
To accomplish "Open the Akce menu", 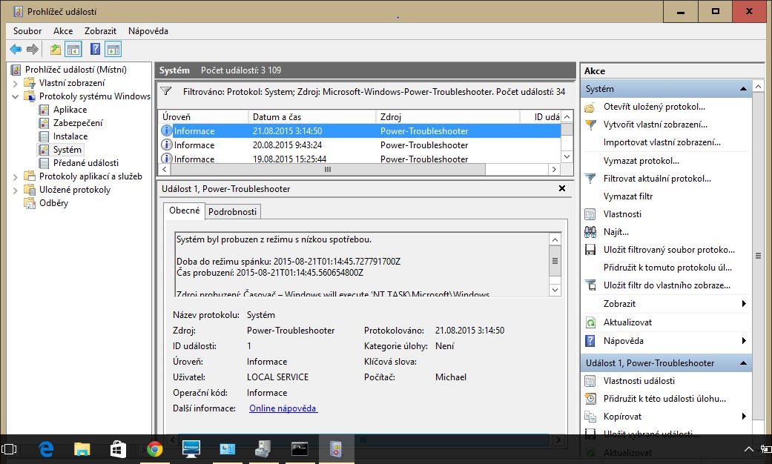I will [x=63, y=31].
